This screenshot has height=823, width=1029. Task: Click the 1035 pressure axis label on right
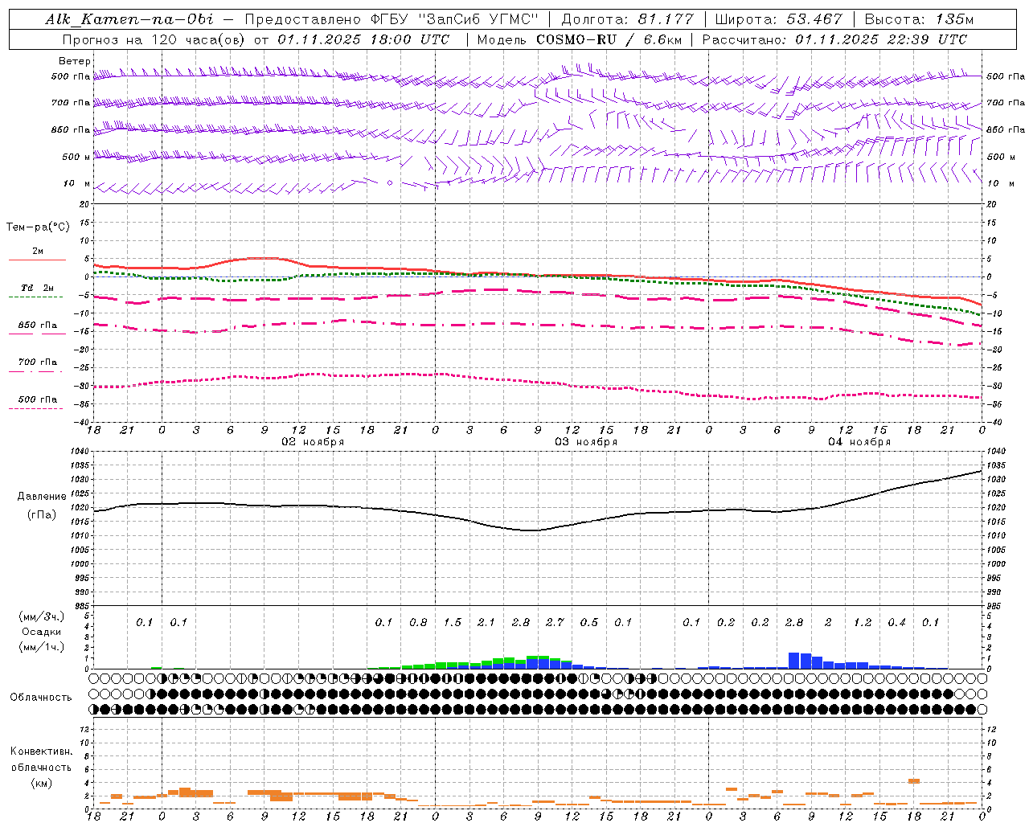click(995, 465)
